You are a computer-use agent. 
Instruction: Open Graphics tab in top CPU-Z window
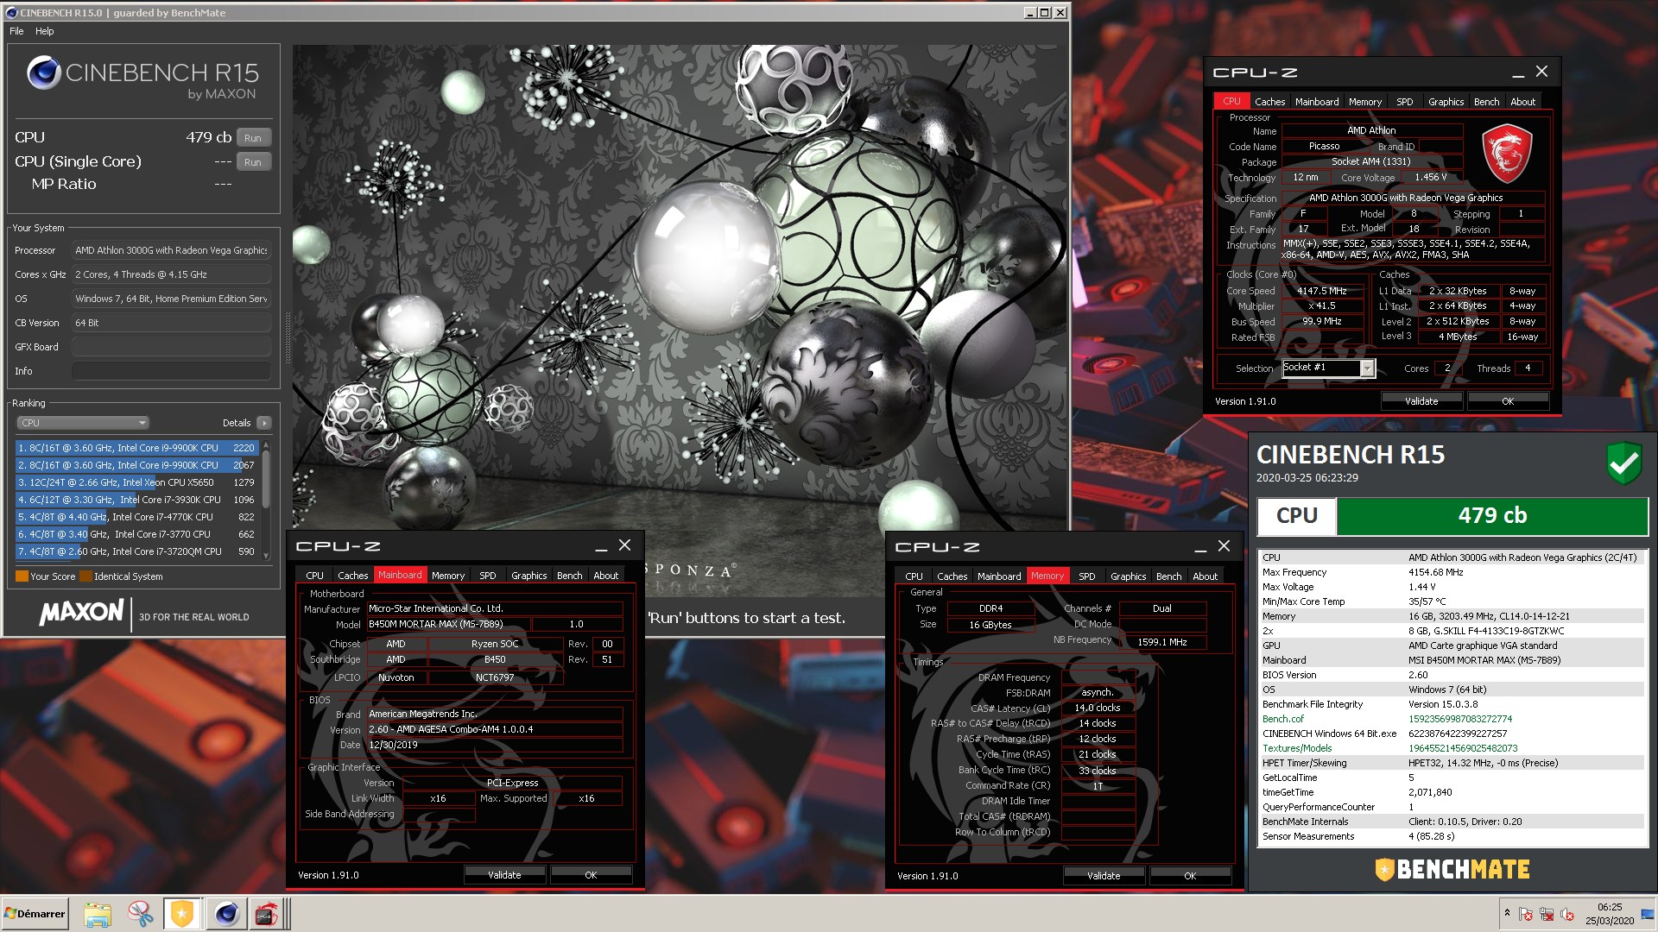point(1446,102)
